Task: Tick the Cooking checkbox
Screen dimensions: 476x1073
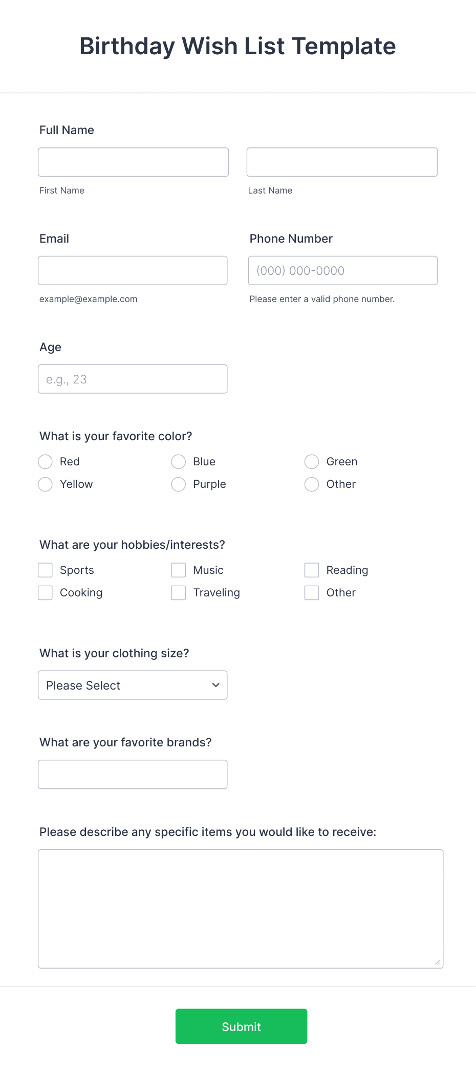Action: (45, 592)
